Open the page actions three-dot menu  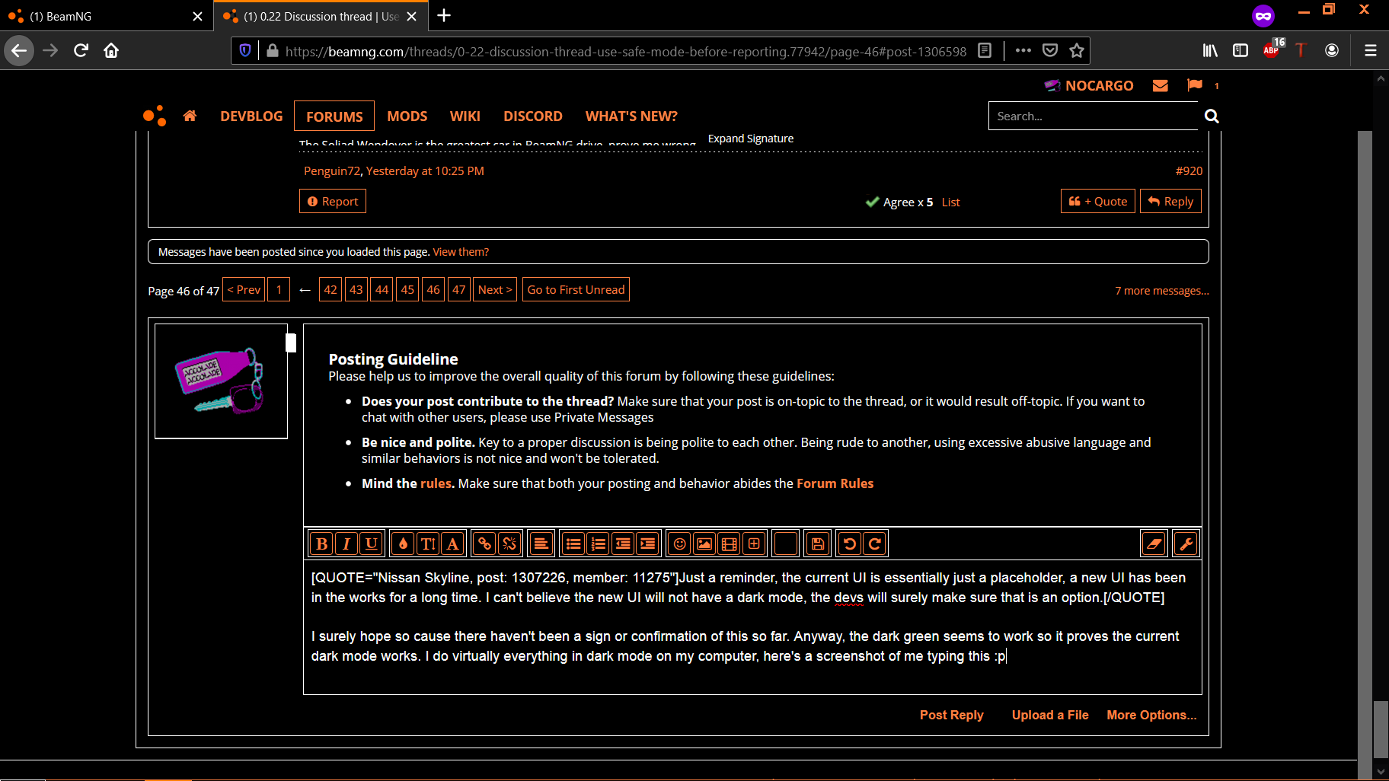pyautogui.click(x=1023, y=50)
